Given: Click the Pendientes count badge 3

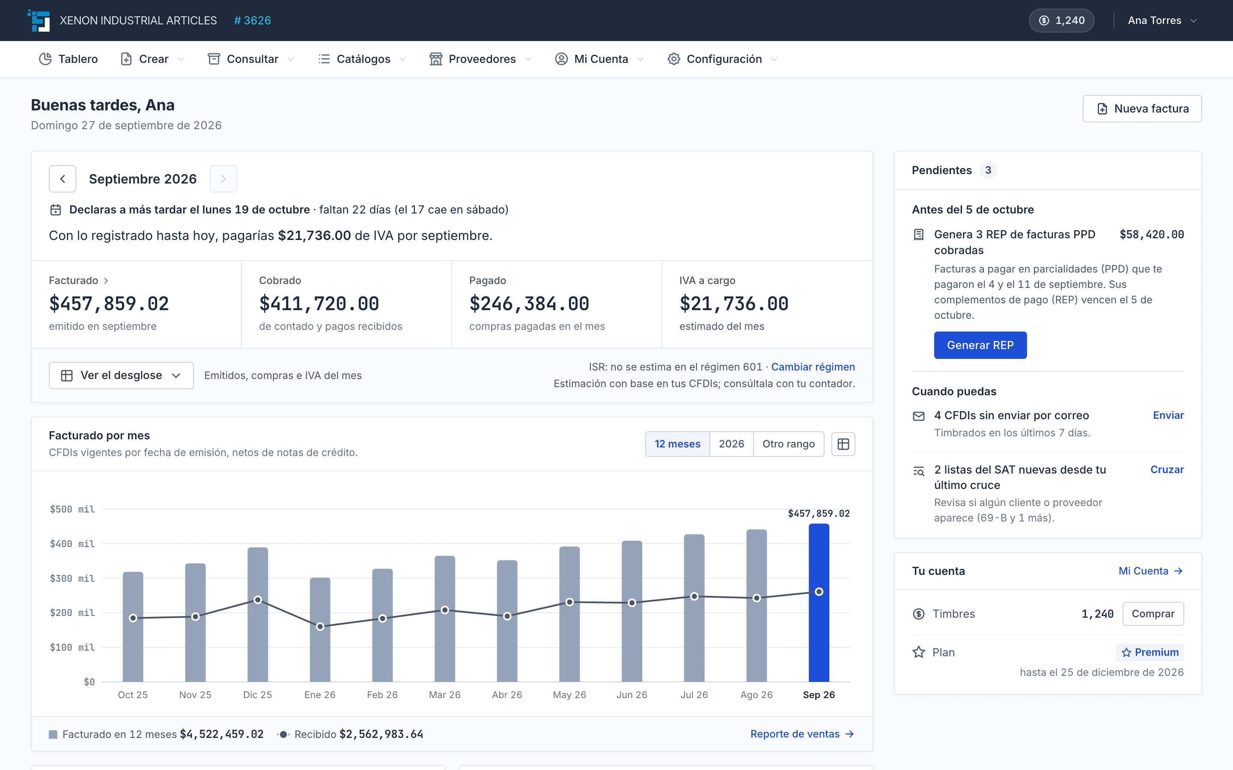Looking at the screenshot, I should click(x=988, y=170).
